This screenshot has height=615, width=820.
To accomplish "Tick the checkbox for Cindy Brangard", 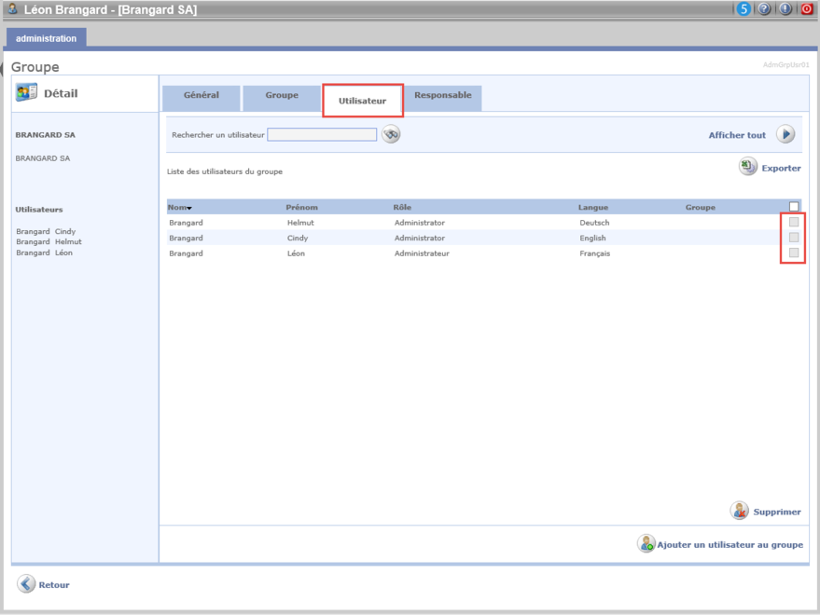I will point(794,238).
